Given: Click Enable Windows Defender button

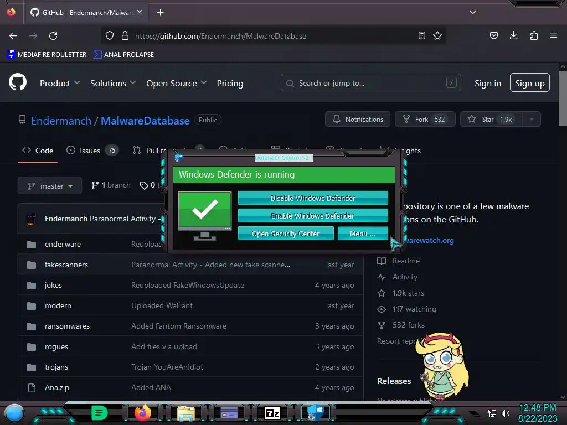Looking at the screenshot, I should (313, 216).
